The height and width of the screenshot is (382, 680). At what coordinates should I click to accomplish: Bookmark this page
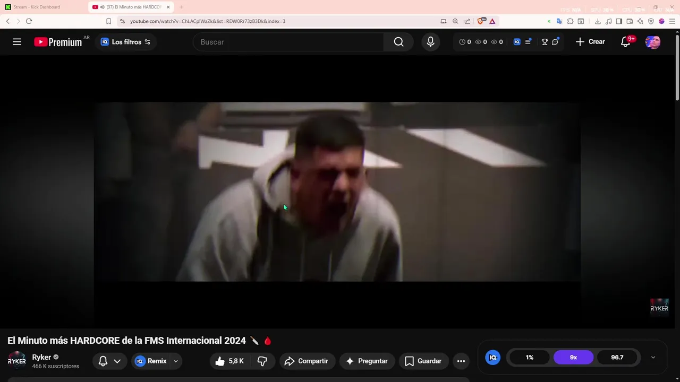pos(108,21)
